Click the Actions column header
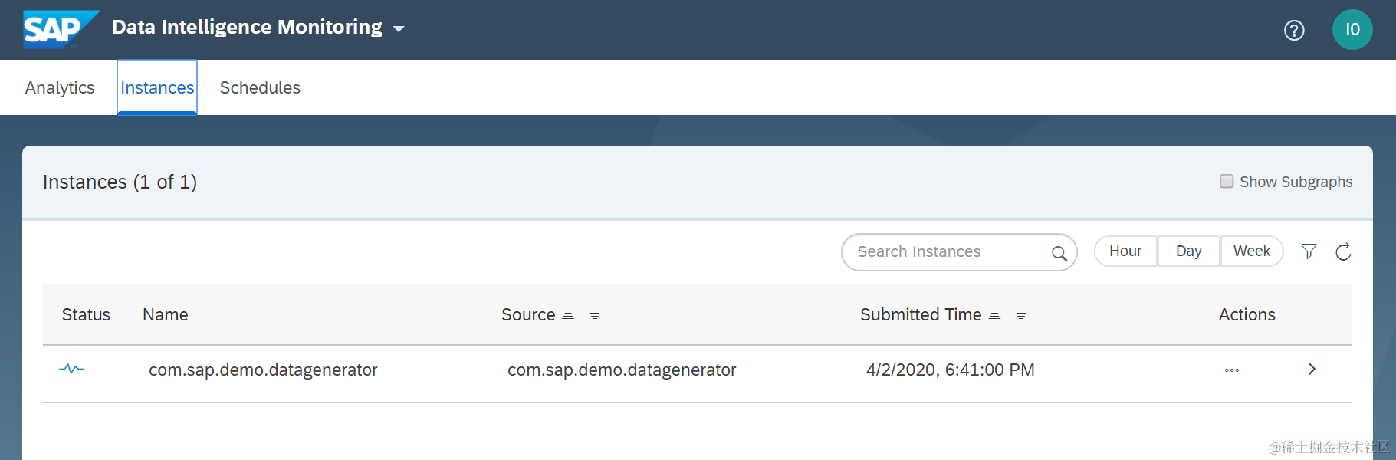Image resolution: width=1396 pixels, height=460 pixels. click(x=1247, y=314)
